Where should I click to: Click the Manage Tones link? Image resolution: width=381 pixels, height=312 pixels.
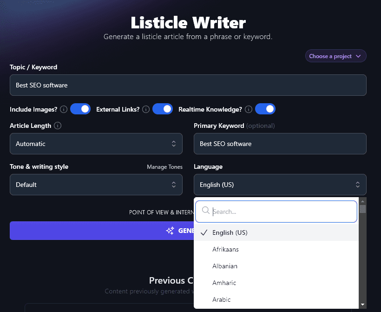(164, 166)
